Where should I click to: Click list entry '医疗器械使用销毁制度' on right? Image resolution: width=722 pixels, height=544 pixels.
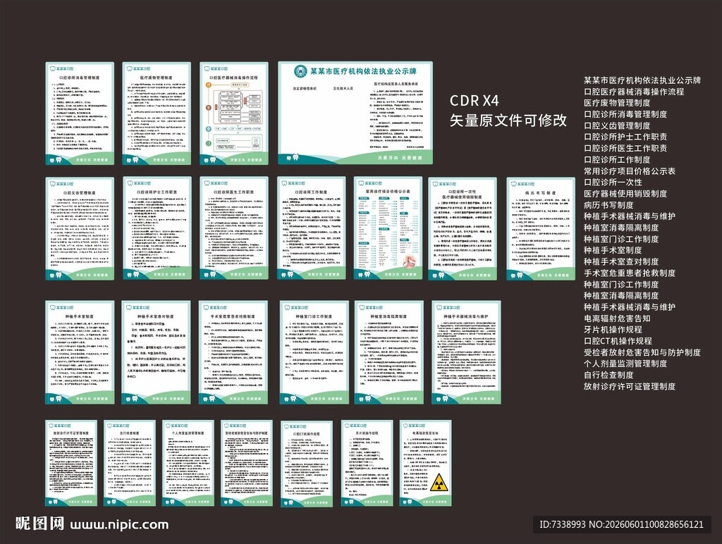(625, 194)
